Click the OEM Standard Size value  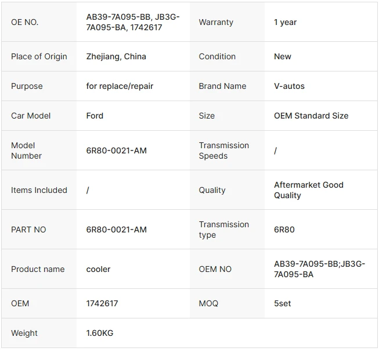311,116
